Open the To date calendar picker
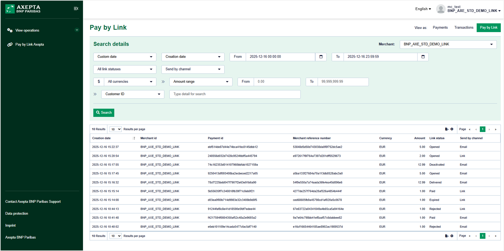 423,57
